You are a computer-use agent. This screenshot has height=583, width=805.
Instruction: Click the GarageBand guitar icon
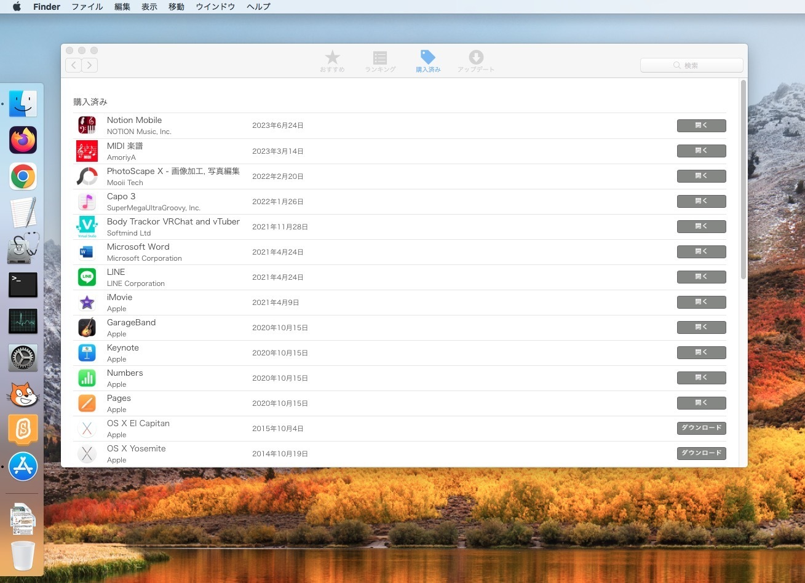pyautogui.click(x=87, y=328)
